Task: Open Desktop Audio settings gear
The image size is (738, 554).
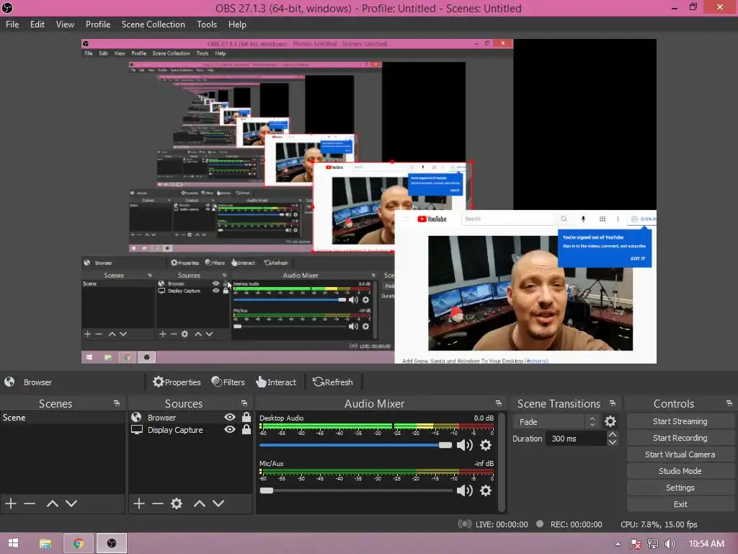Action: (x=486, y=445)
